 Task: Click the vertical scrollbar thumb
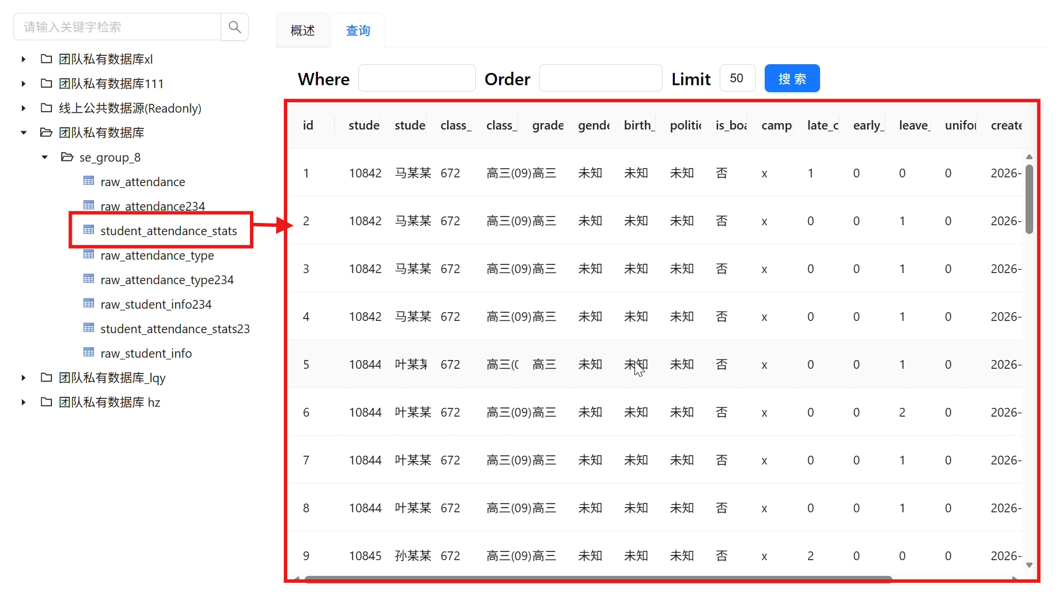click(x=1029, y=199)
